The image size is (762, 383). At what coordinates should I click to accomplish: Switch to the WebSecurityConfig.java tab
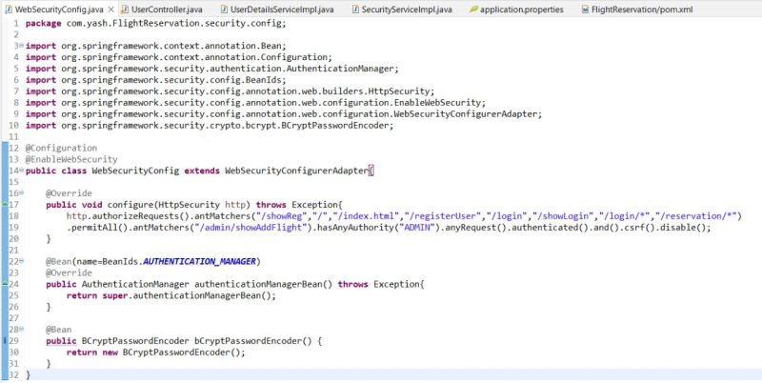[60, 10]
